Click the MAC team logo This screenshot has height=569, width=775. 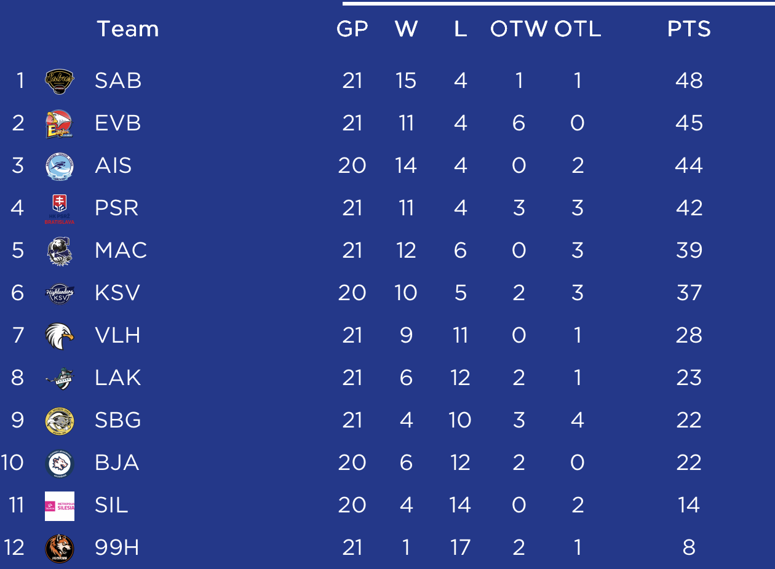[60, 251]
